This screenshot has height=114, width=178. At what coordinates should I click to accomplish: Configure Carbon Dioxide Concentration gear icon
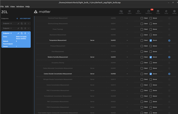tap(169, 74)
